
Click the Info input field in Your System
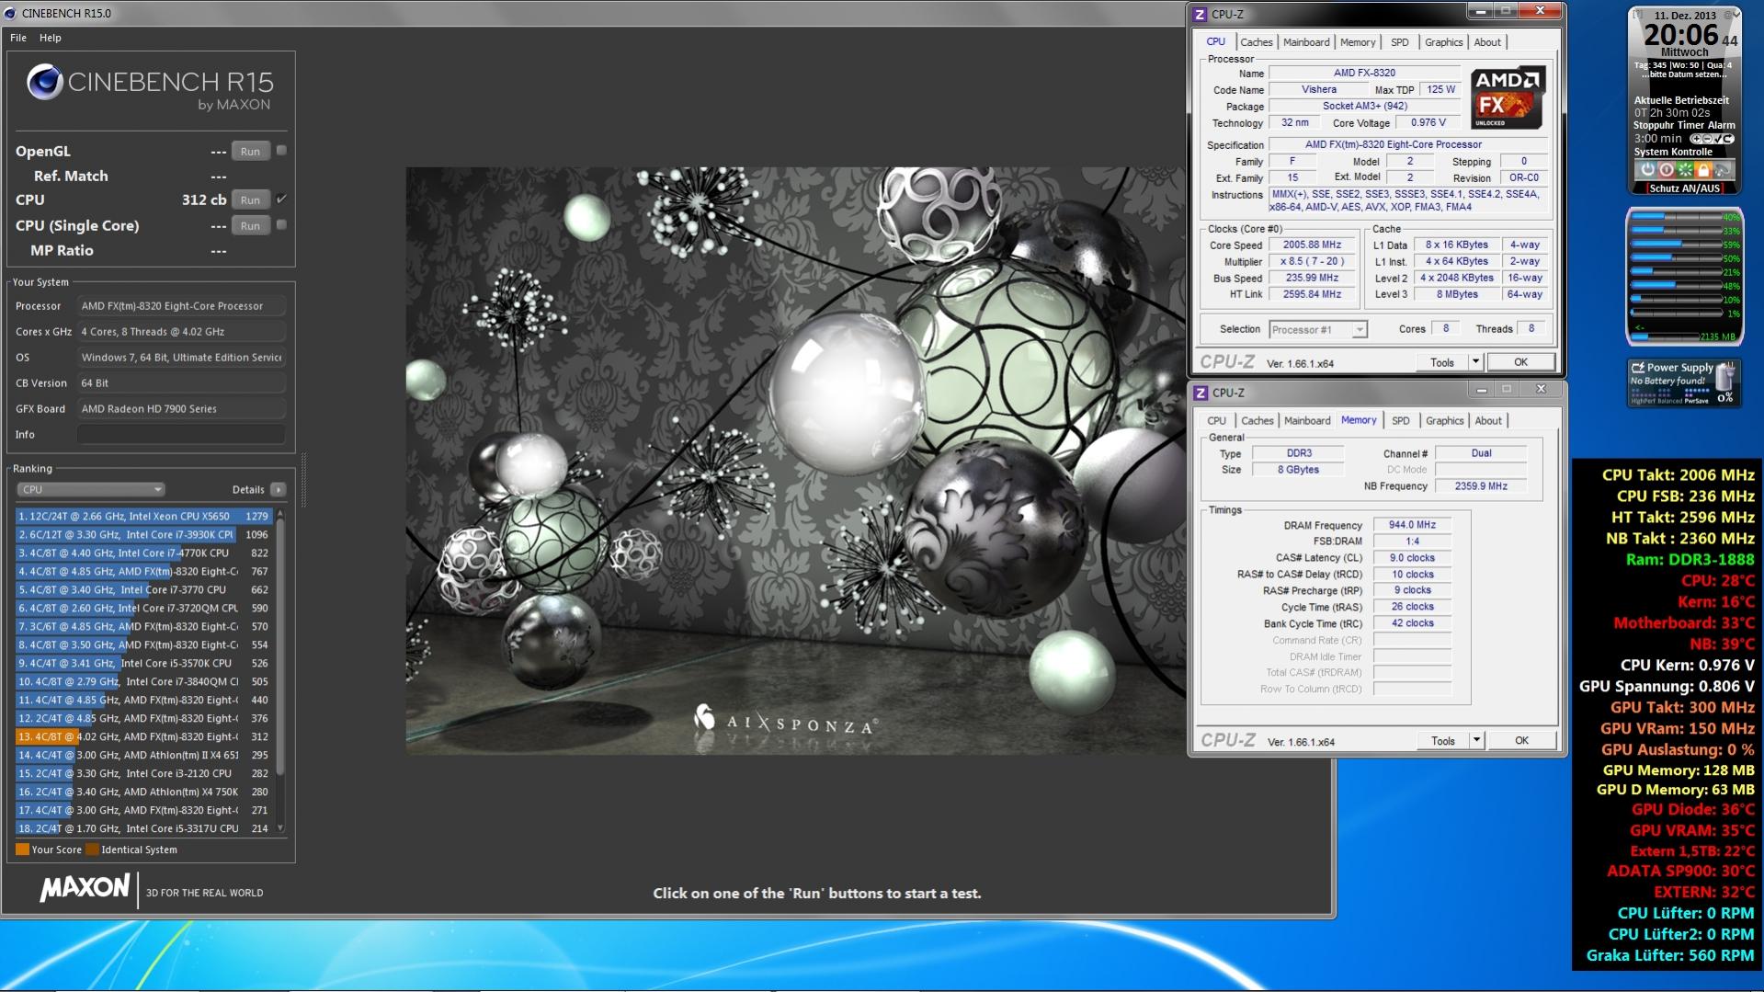tap(181, 435)
